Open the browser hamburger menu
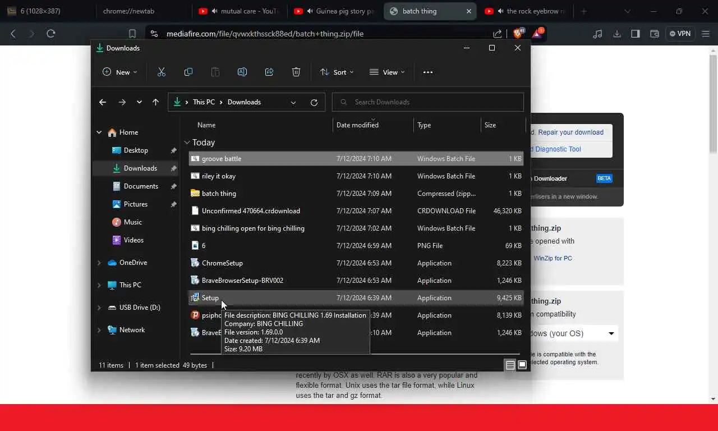This screenshot has height=431, width=718. point(705,34)
